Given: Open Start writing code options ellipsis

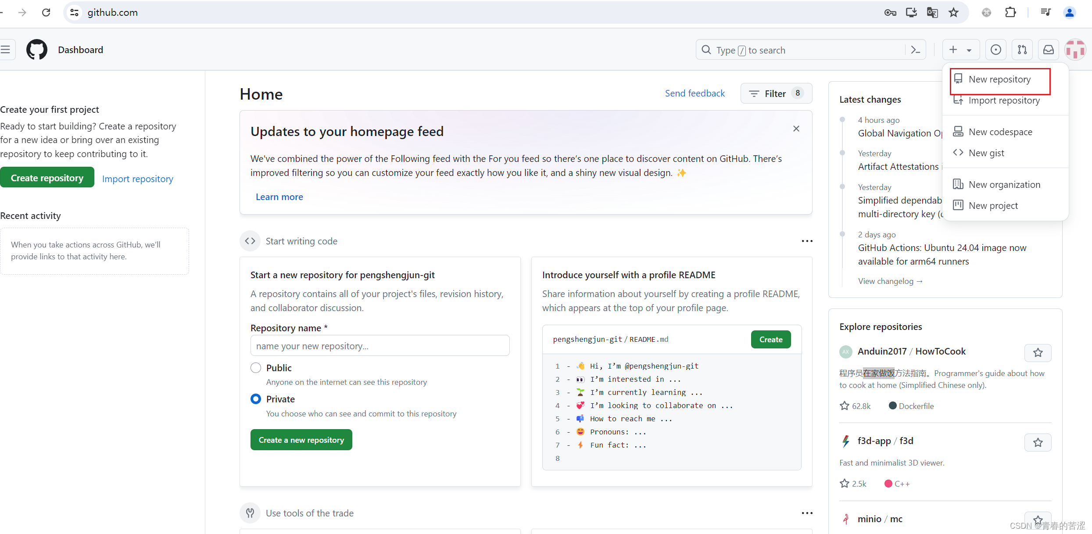Looking at the screenshot, I should 807,241.
